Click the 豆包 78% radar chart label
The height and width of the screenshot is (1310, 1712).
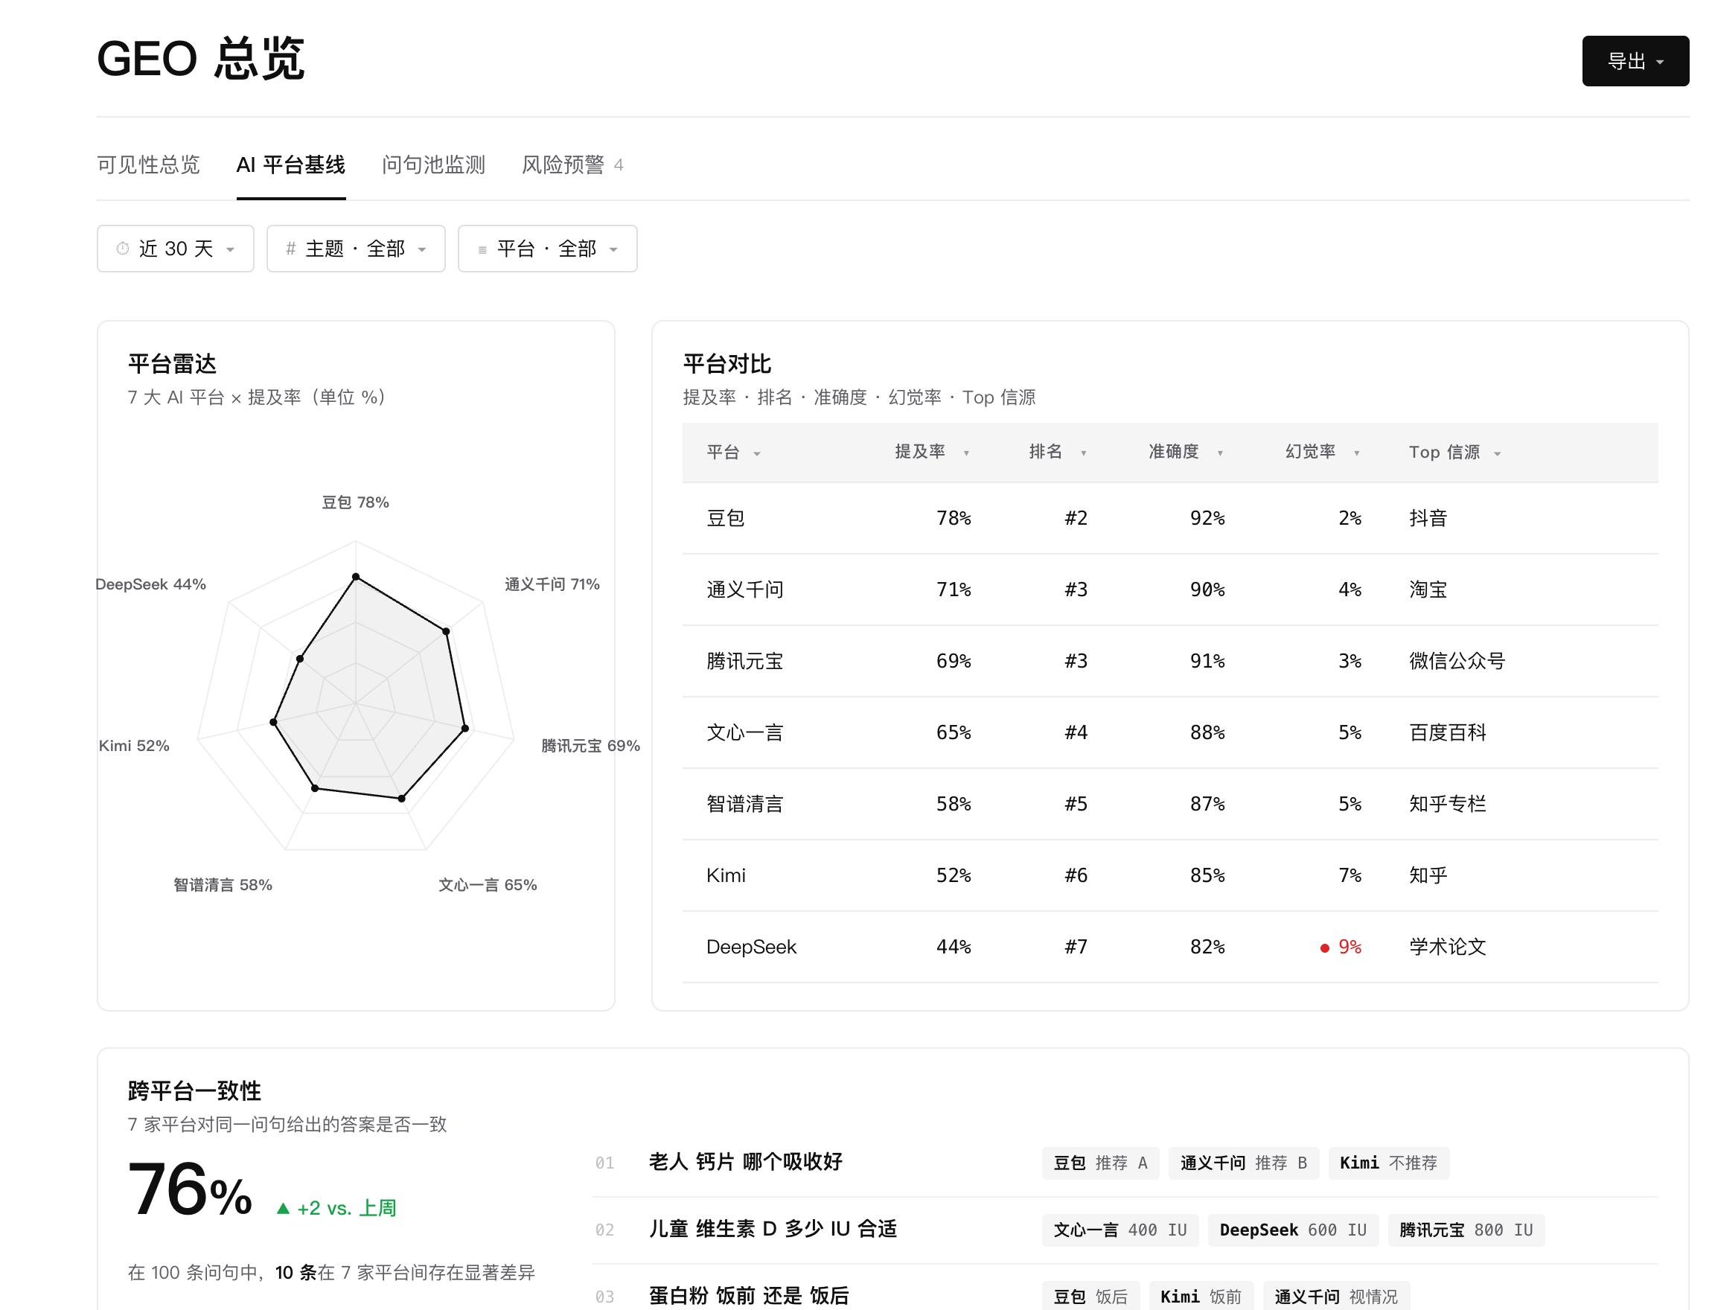[x=356, y=502]
